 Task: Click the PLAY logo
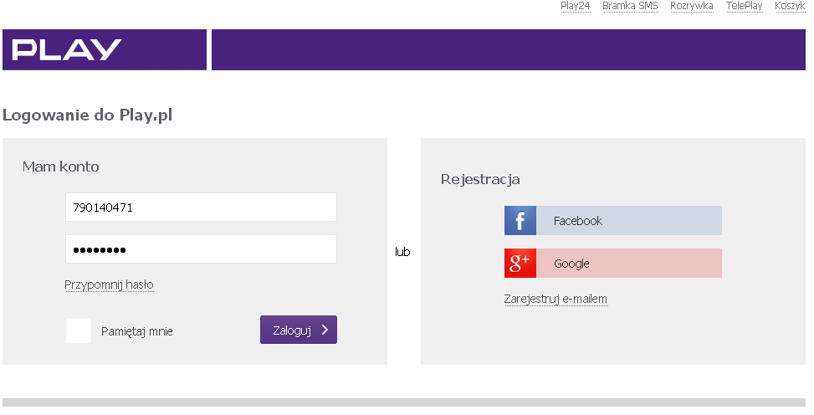pyautogui.click(x=67, y=49)
